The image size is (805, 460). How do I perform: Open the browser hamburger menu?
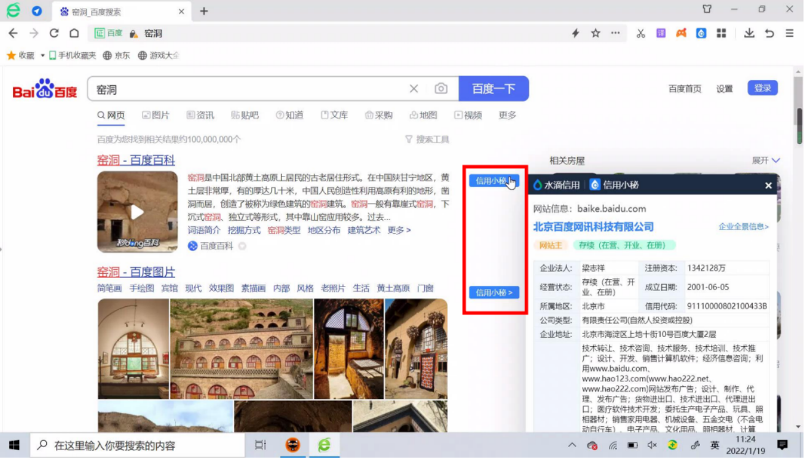coord(790,33)
